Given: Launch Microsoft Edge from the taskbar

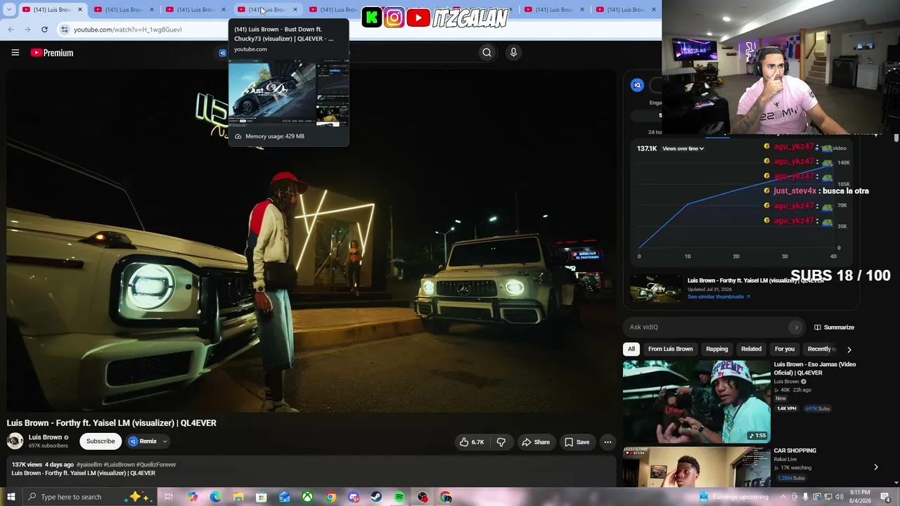Looking at the screenshot, I should tap(215, 497).
